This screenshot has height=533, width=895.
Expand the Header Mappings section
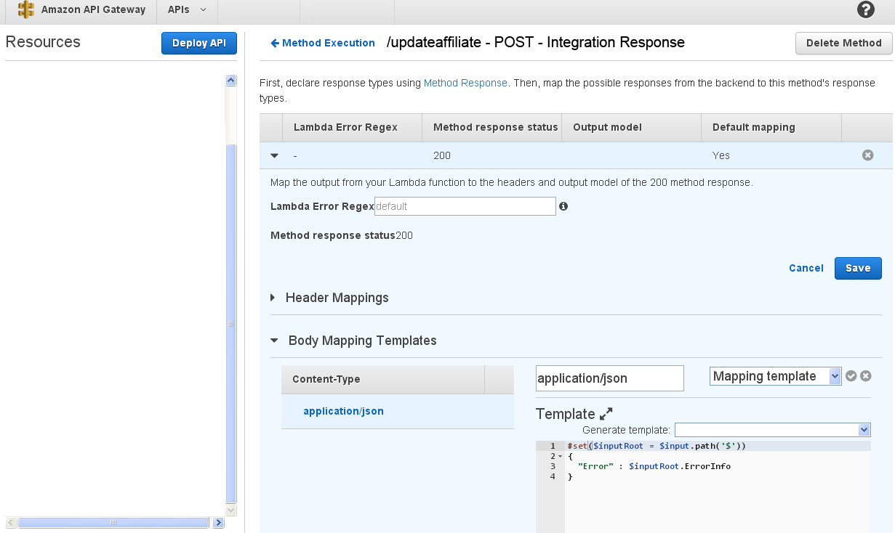(x=273, y=298)
